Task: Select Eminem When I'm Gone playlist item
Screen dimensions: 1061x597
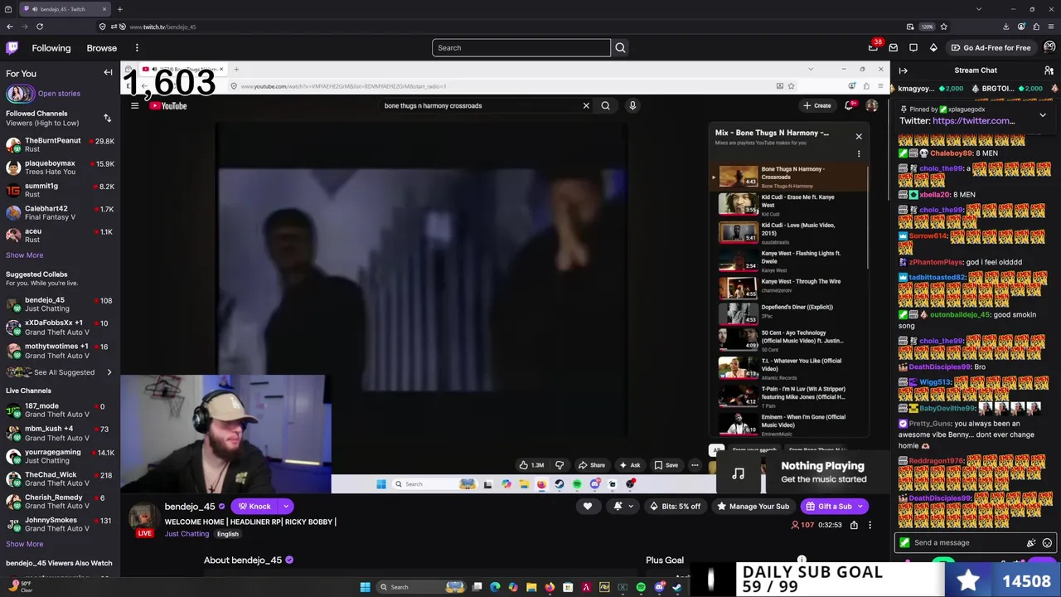Action: click(792, 425)
